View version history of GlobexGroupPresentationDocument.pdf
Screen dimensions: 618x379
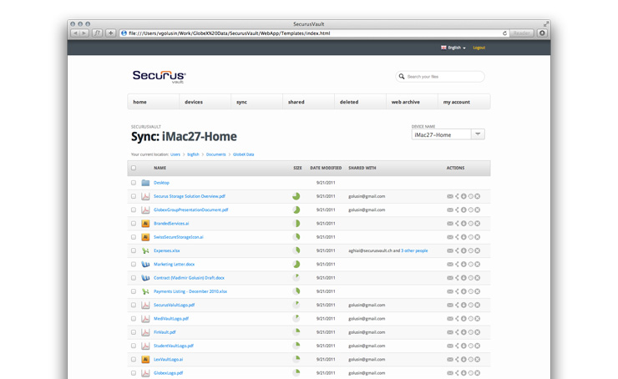(470, 210)
